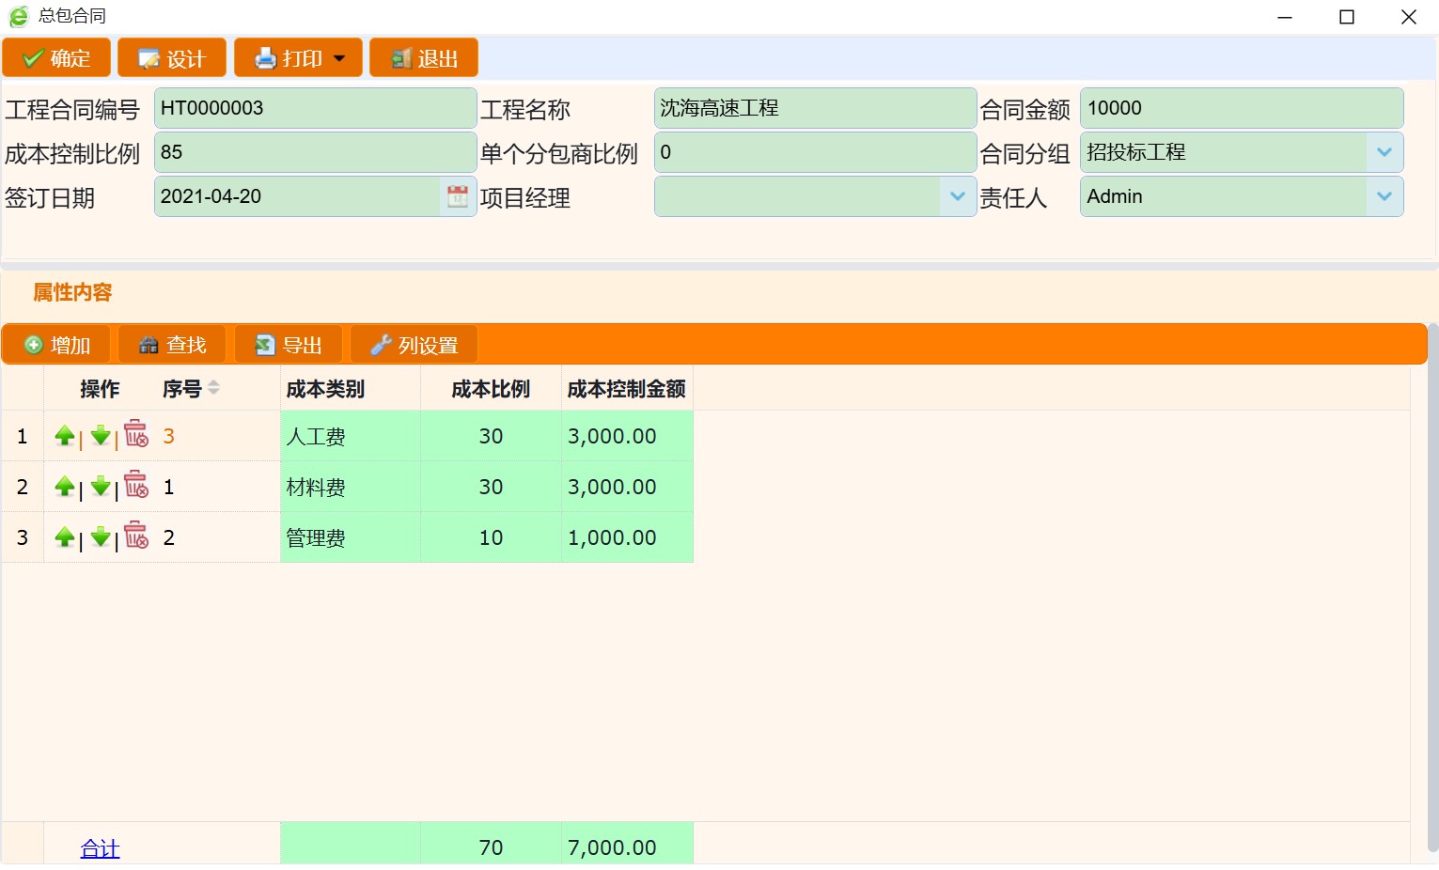
Task: Add a new row with 增加
Action: (56, 345)
